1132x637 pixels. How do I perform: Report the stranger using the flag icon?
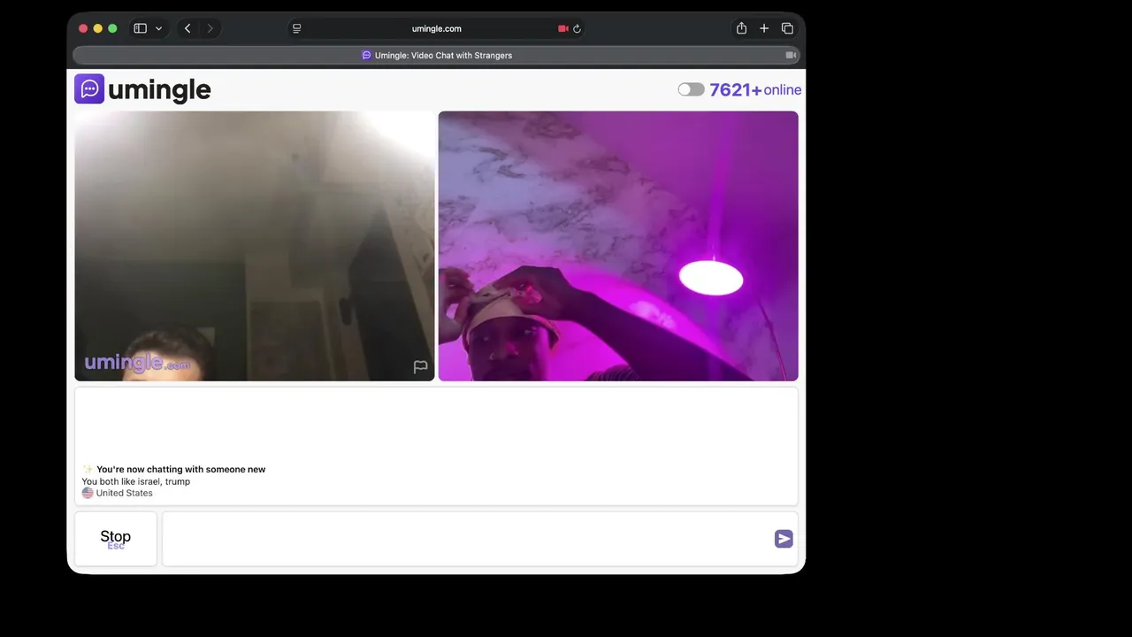click(x=421, y=366)
